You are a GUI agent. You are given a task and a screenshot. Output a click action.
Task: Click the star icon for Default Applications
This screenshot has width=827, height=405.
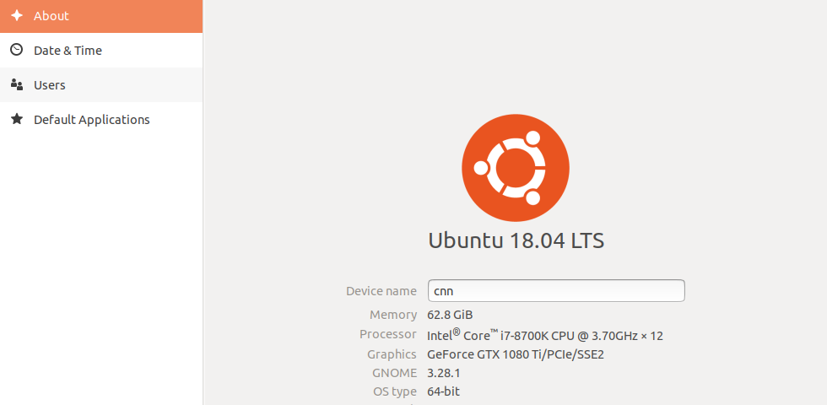(17, 119)
